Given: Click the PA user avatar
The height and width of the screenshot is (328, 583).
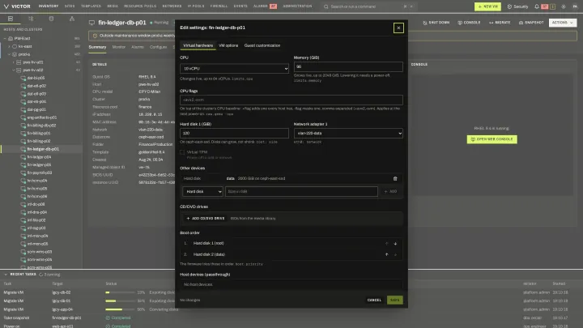Looking at the screenshot, I should 575,6.
